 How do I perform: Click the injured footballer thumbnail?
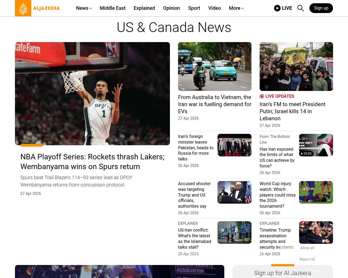pyautogui.click(x=316, y=192)
